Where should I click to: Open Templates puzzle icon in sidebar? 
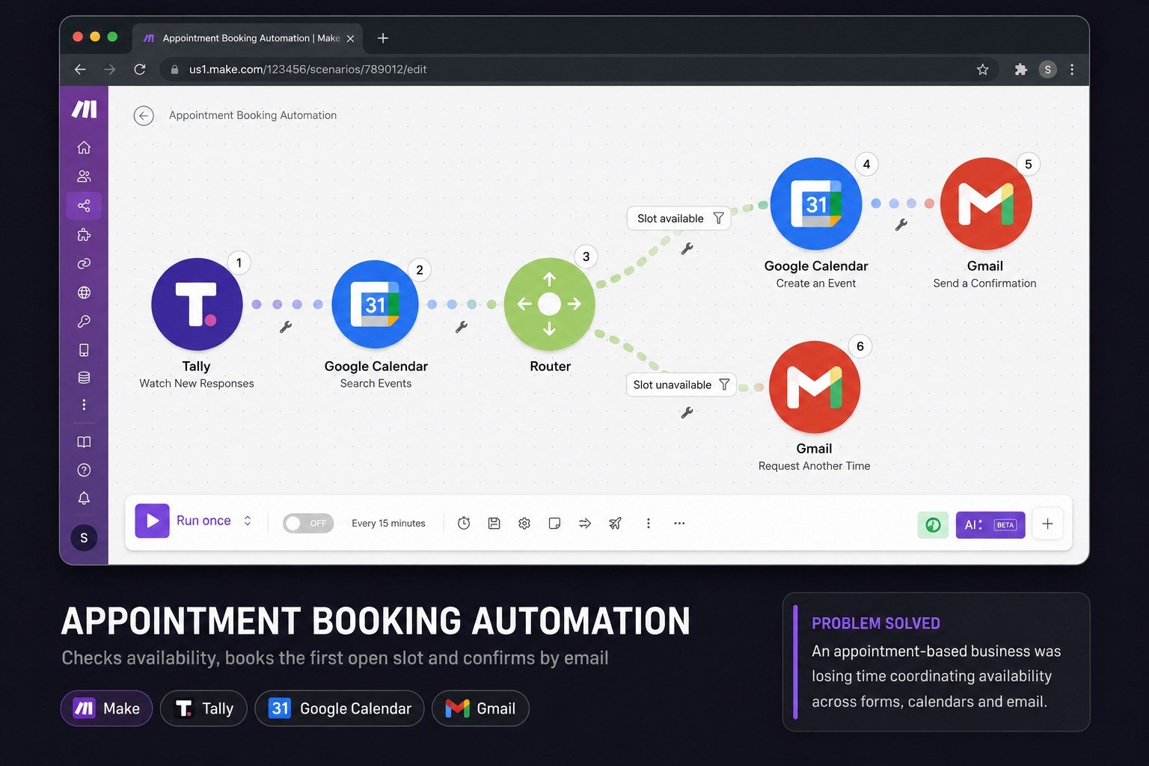[x=84, y=234]
